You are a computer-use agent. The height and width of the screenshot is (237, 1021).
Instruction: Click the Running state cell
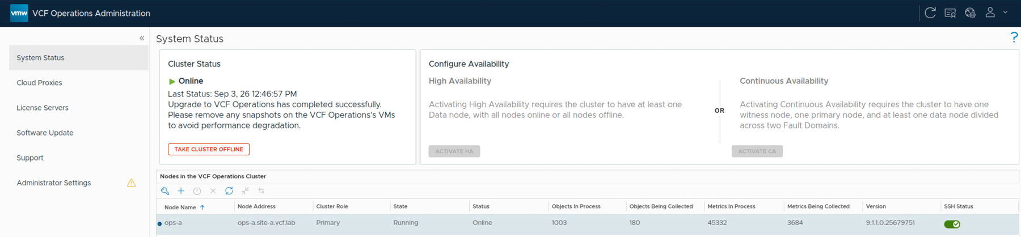click(x=406, y=223)
